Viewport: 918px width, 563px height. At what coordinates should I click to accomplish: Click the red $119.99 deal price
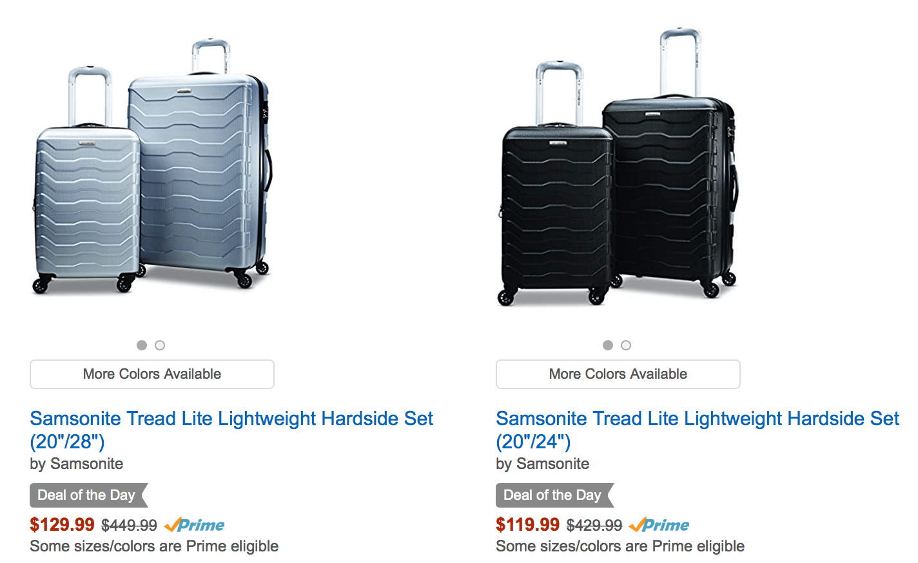click(528, 524)
